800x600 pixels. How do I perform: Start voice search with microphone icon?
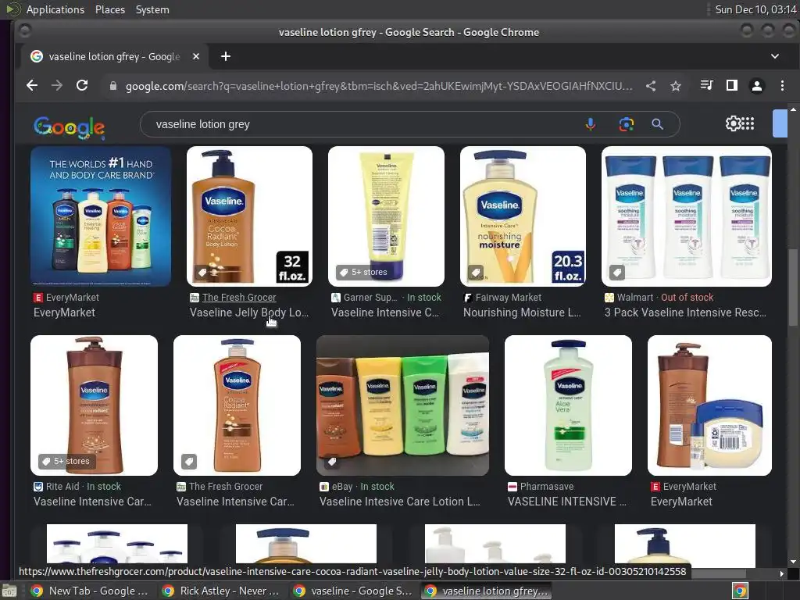[591, 124]
